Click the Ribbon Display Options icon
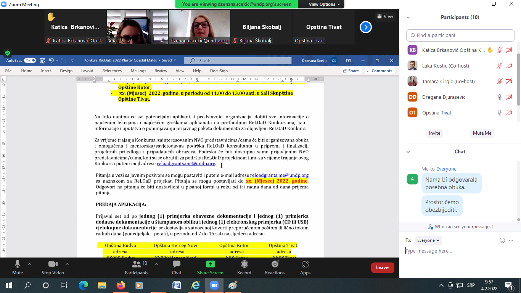 [348, 60]
